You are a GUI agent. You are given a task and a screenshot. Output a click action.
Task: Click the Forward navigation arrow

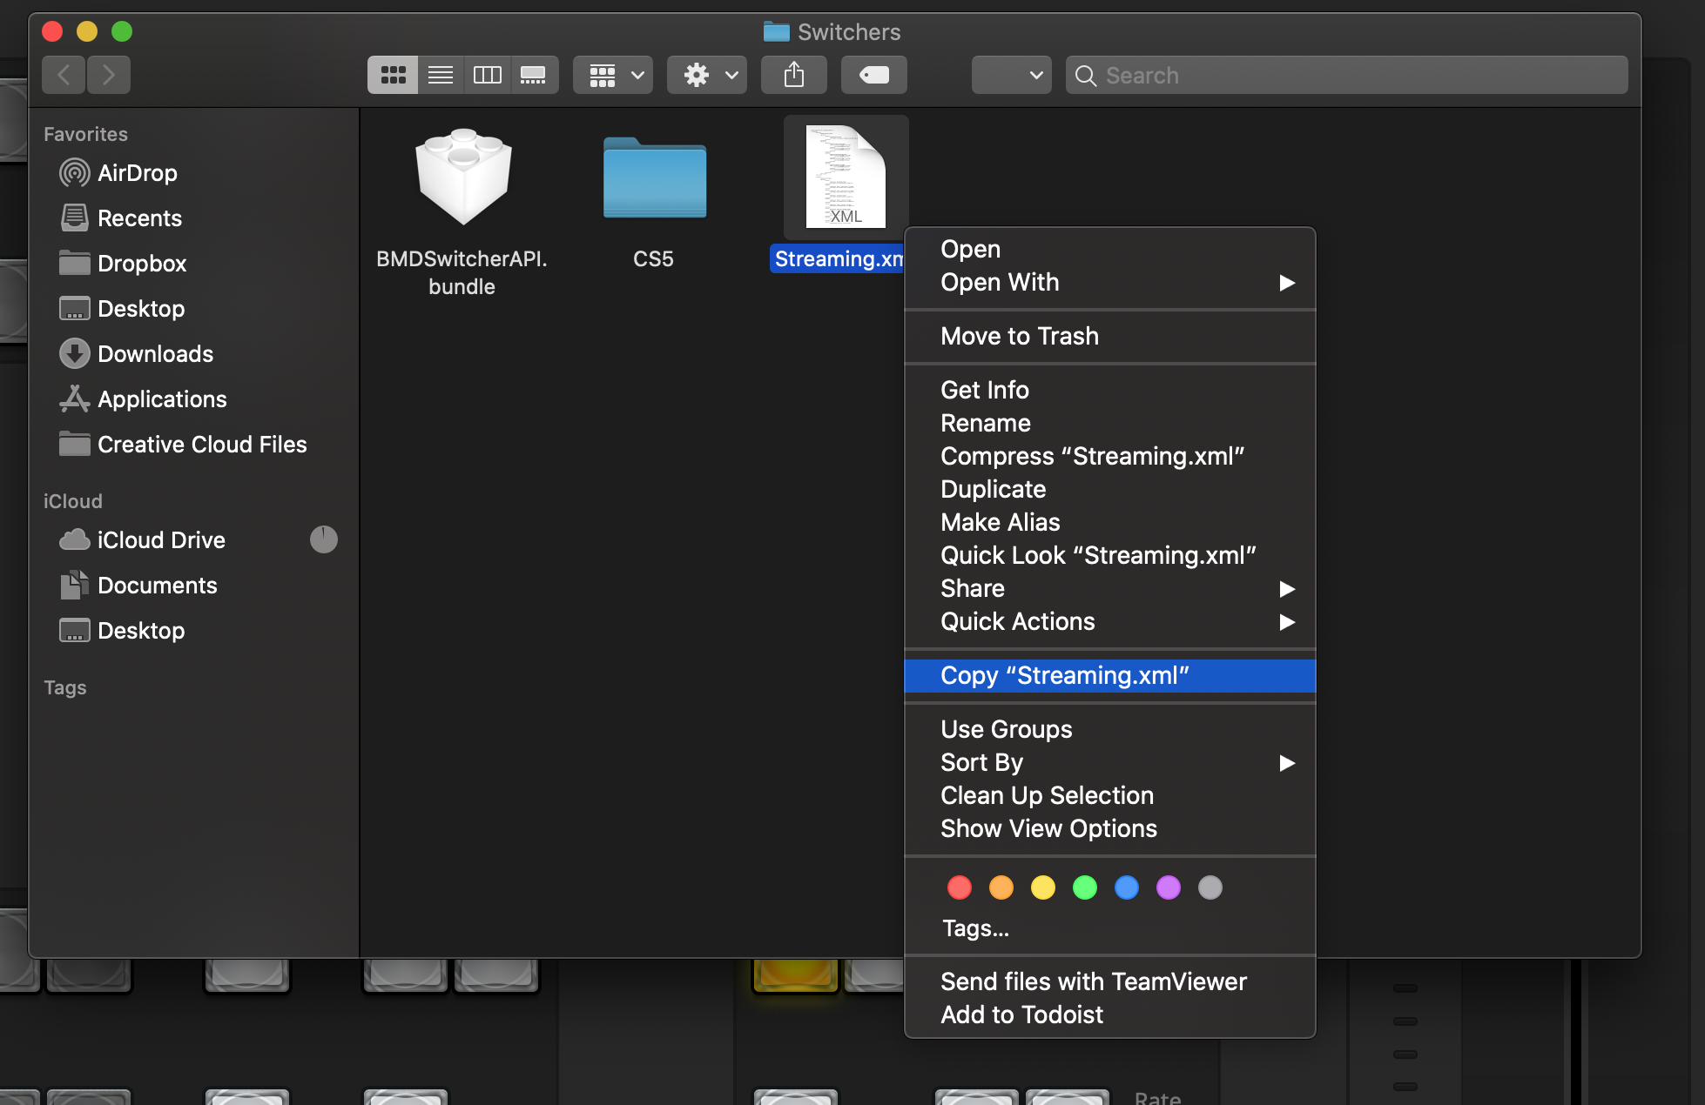tap(109, 75)
